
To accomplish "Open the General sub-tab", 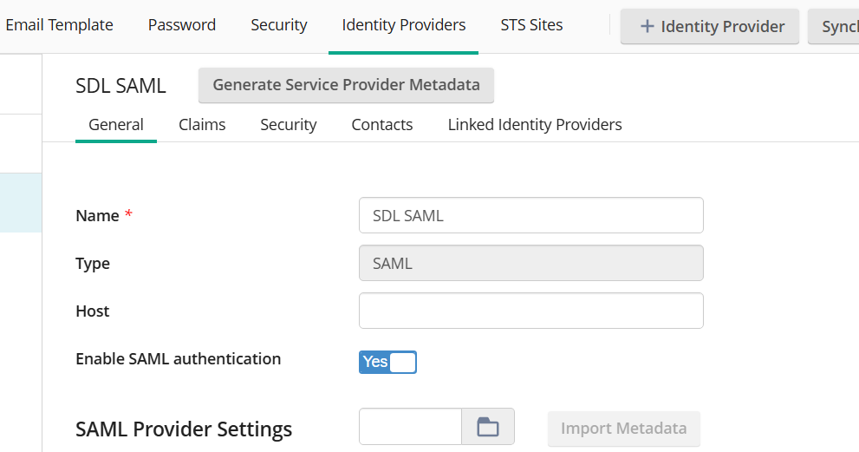I will pyautogui.click(x=116, y=125).
